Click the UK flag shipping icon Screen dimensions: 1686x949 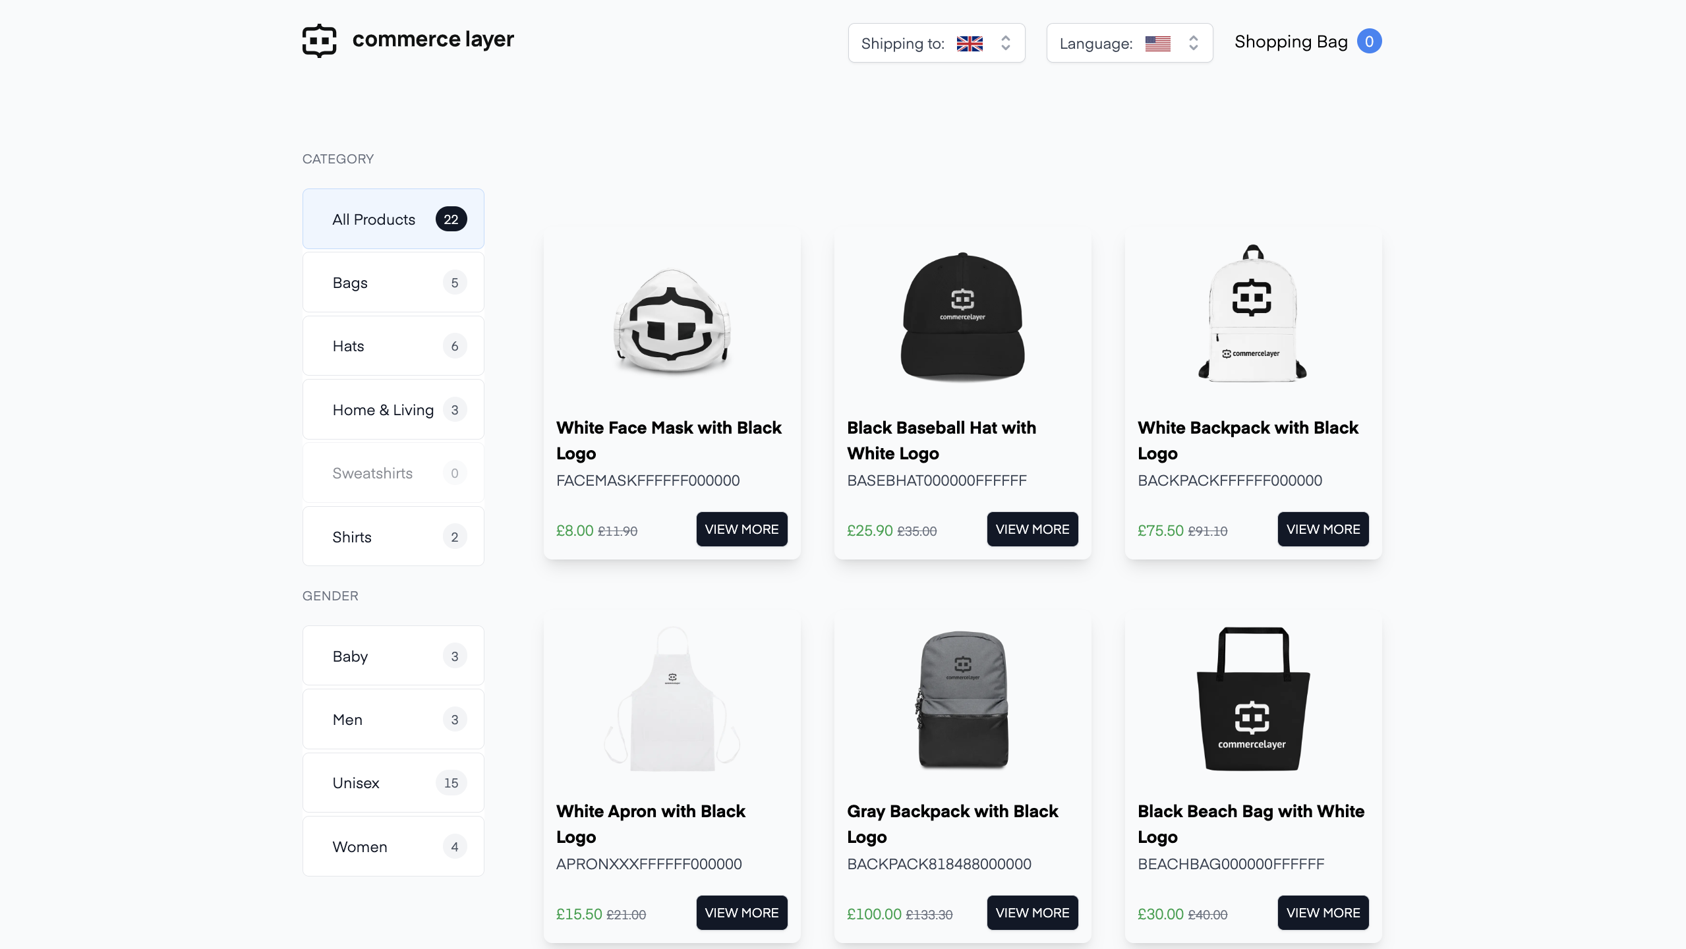pyautogui.click(x=970, y=43)
